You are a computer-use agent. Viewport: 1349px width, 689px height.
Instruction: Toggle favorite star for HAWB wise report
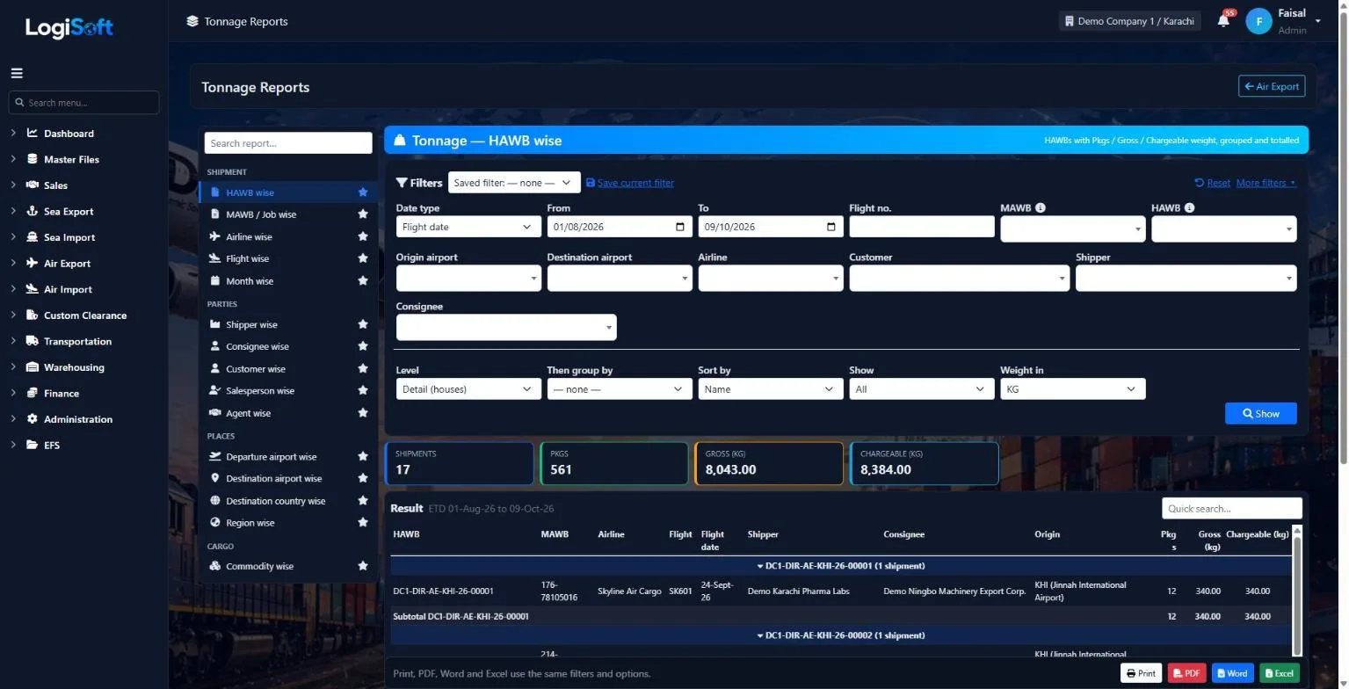(363, 192)
